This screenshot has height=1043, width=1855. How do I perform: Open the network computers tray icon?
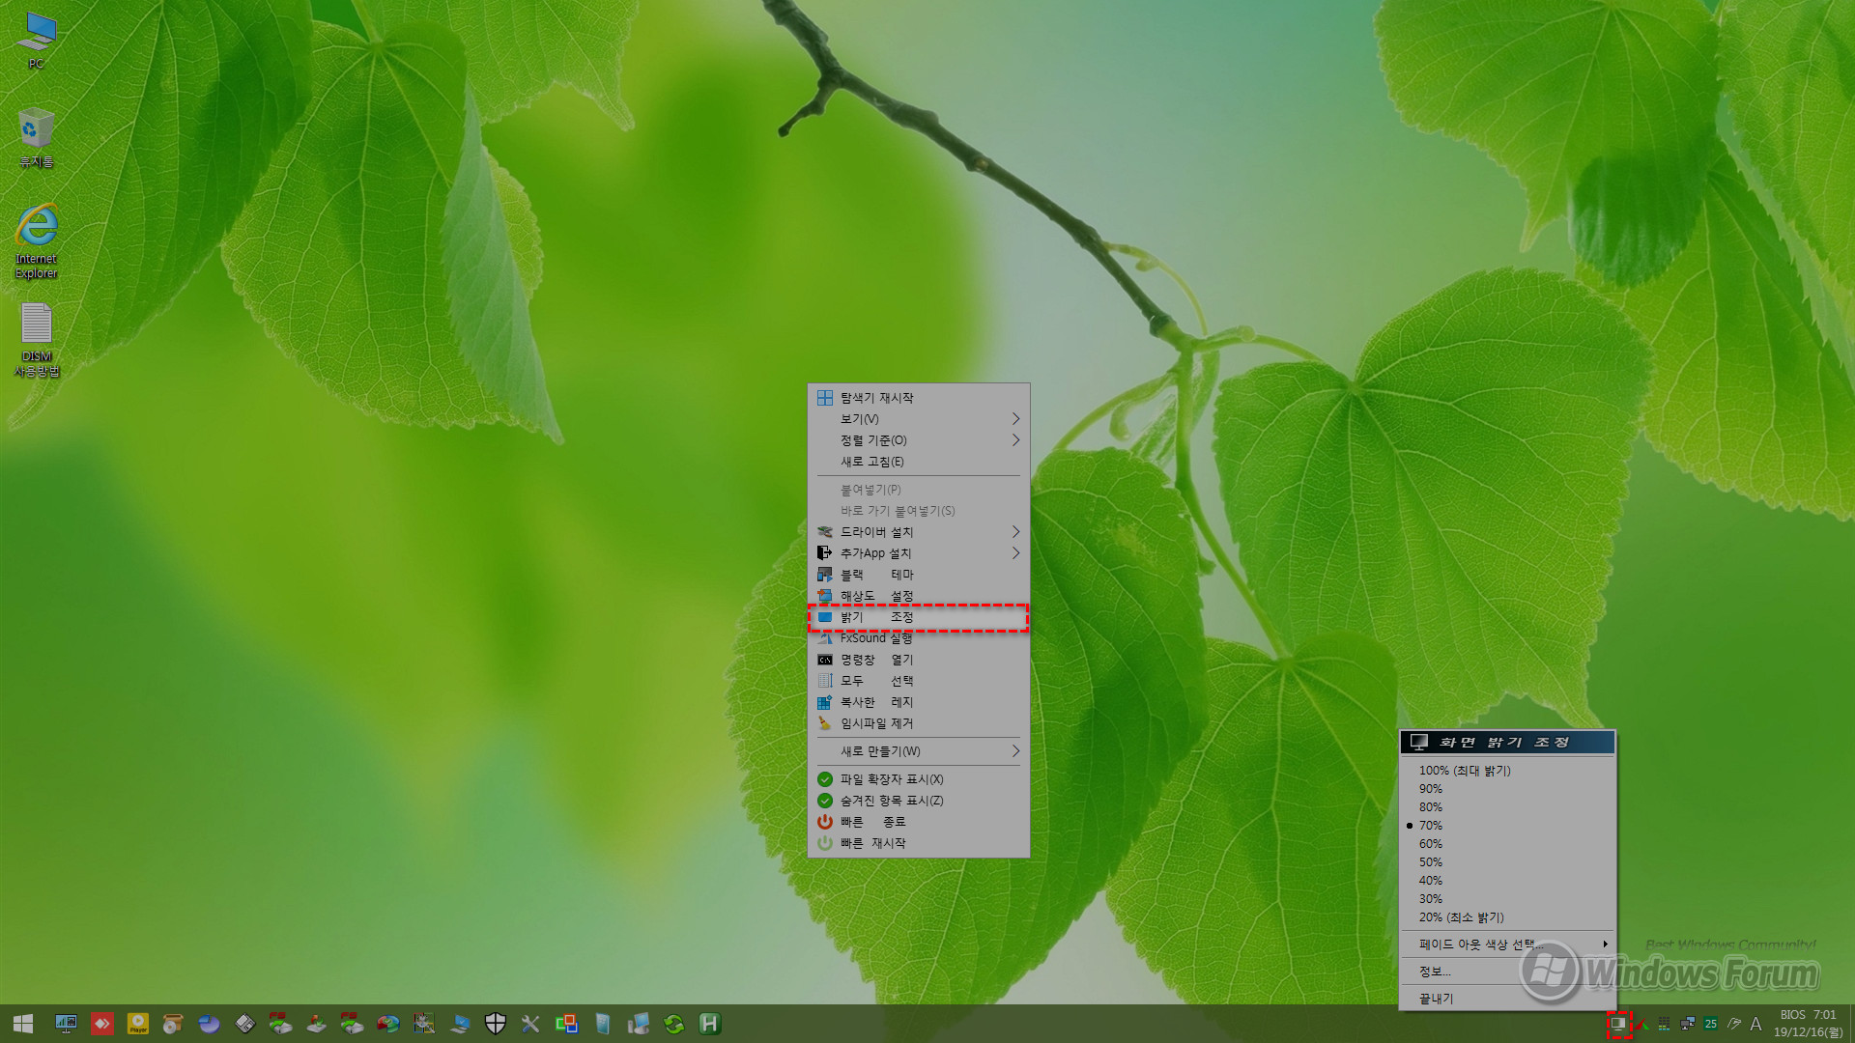click(1687, 1024)
